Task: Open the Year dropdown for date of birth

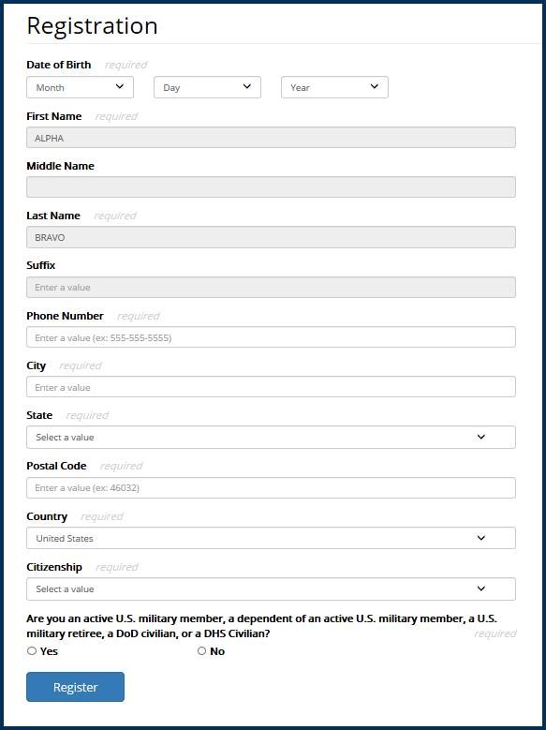Action: pyautogui.click(x=334, y=87)
